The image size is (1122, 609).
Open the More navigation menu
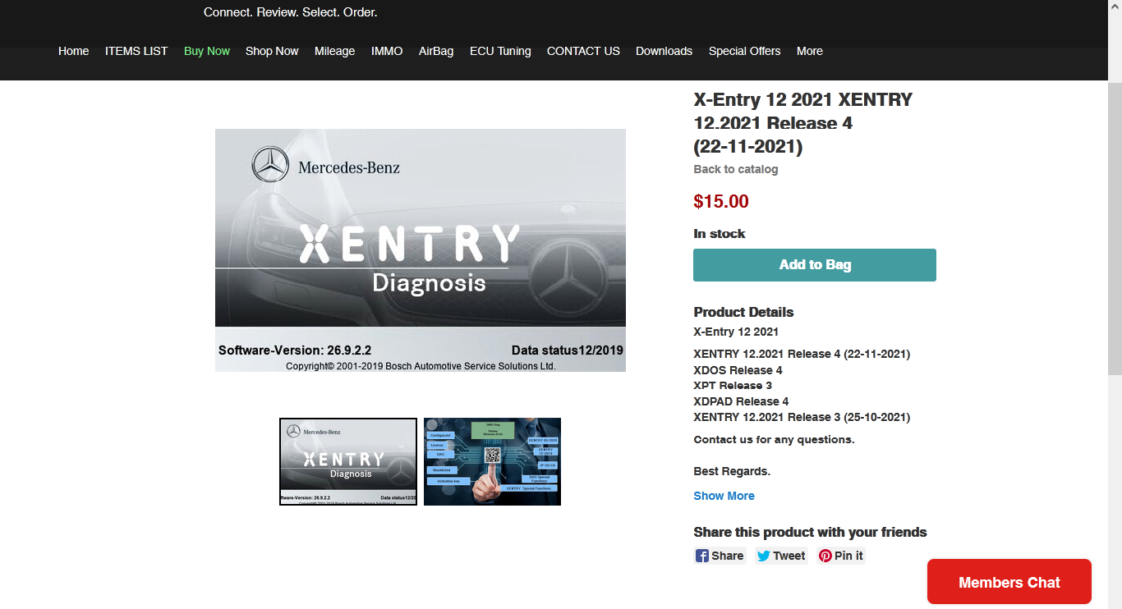click(x=809, y=51)
